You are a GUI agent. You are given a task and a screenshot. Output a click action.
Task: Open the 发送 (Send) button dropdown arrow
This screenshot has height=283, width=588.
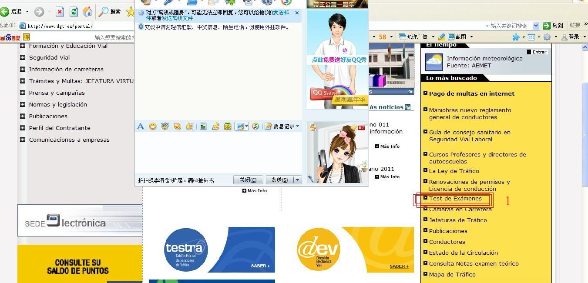[298, 180]
